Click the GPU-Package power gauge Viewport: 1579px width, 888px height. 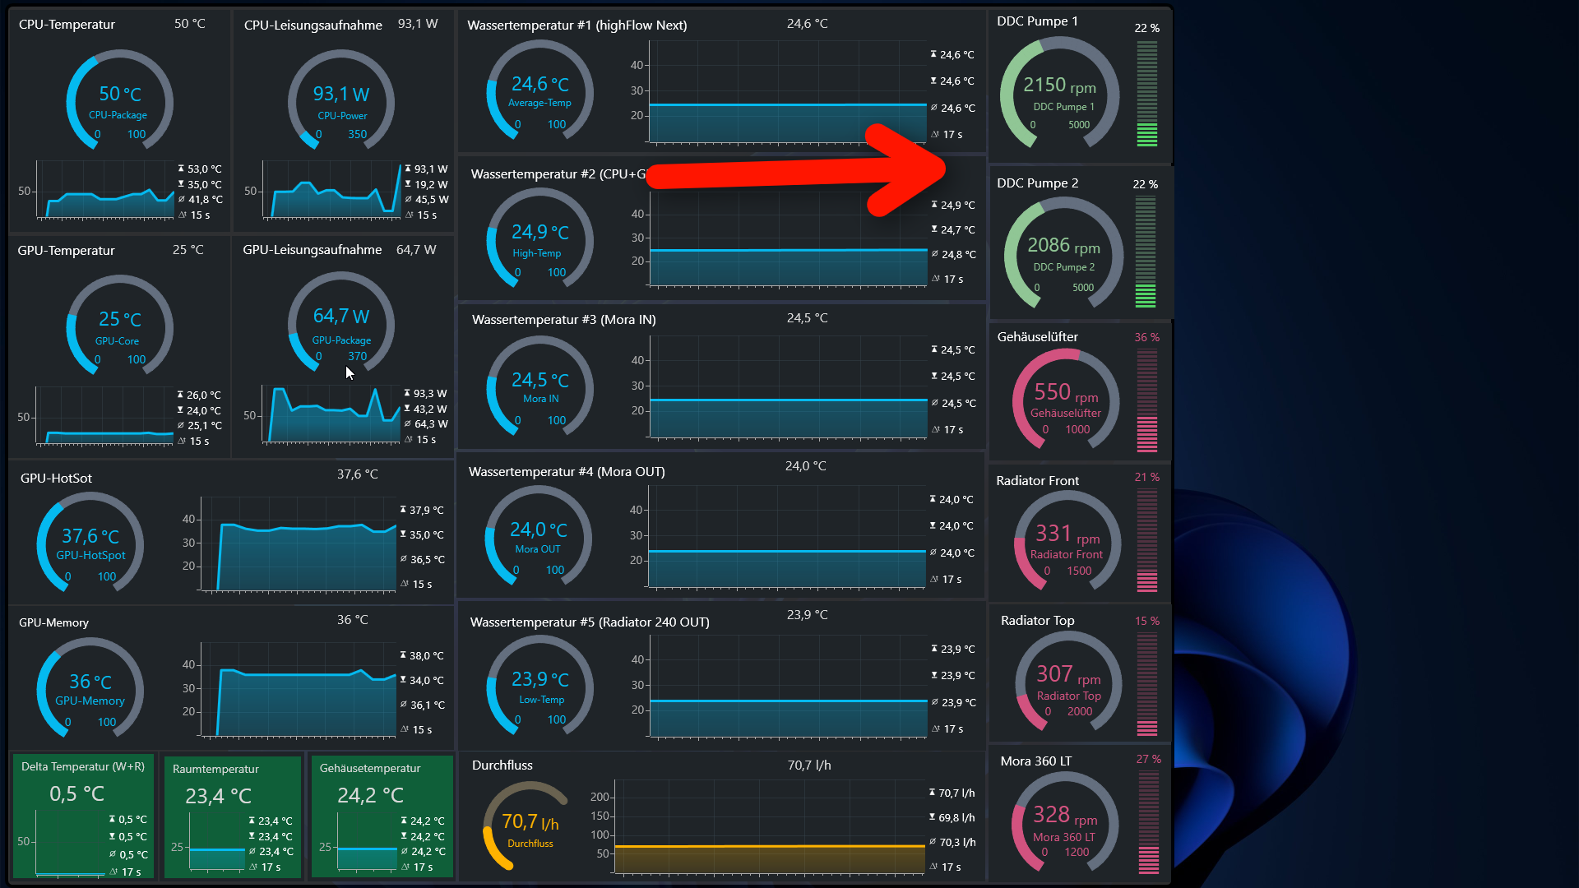coord(340,325)
